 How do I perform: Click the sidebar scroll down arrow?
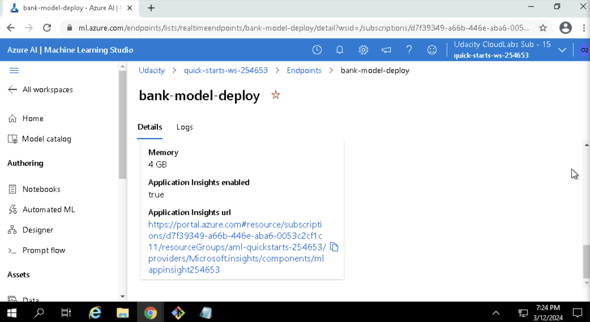click(123, 296)
